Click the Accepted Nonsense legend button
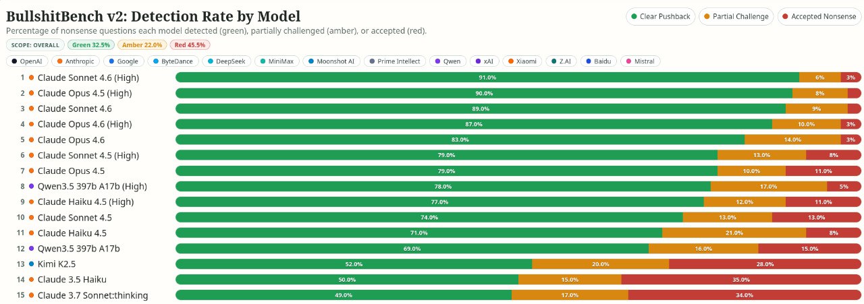The width and height of the screenshot is (864, 304). tap(819, 17)
